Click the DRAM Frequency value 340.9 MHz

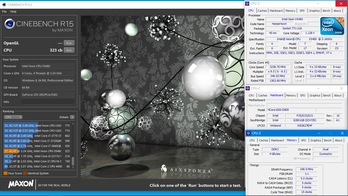[306, 169]
